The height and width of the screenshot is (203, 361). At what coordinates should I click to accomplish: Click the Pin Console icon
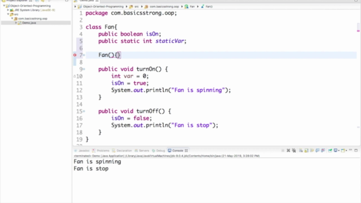click(x=330, y=151)
